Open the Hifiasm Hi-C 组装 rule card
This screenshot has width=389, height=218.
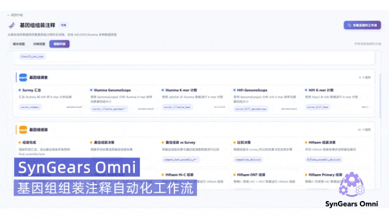click(x=193, y=180)
